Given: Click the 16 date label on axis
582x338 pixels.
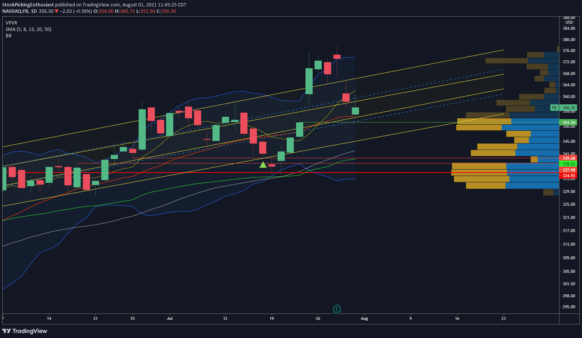Looking at the screenshot, I should (x=457, y=318).
